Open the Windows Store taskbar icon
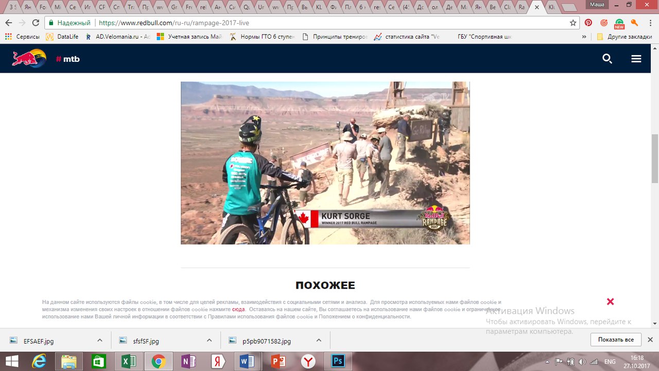This screenshot has height=371, width=659. click(98, 361)
